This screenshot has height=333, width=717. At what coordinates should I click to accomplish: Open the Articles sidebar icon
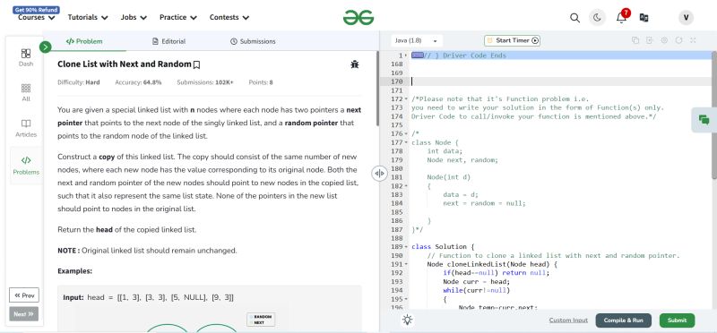tap(26, 128)
